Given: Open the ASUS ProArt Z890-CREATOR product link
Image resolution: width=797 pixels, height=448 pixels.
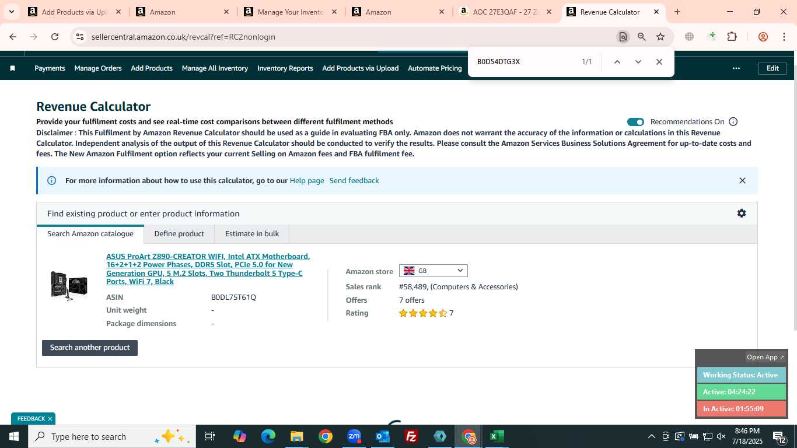Looking at the screenshot, I should pos(208,269).
